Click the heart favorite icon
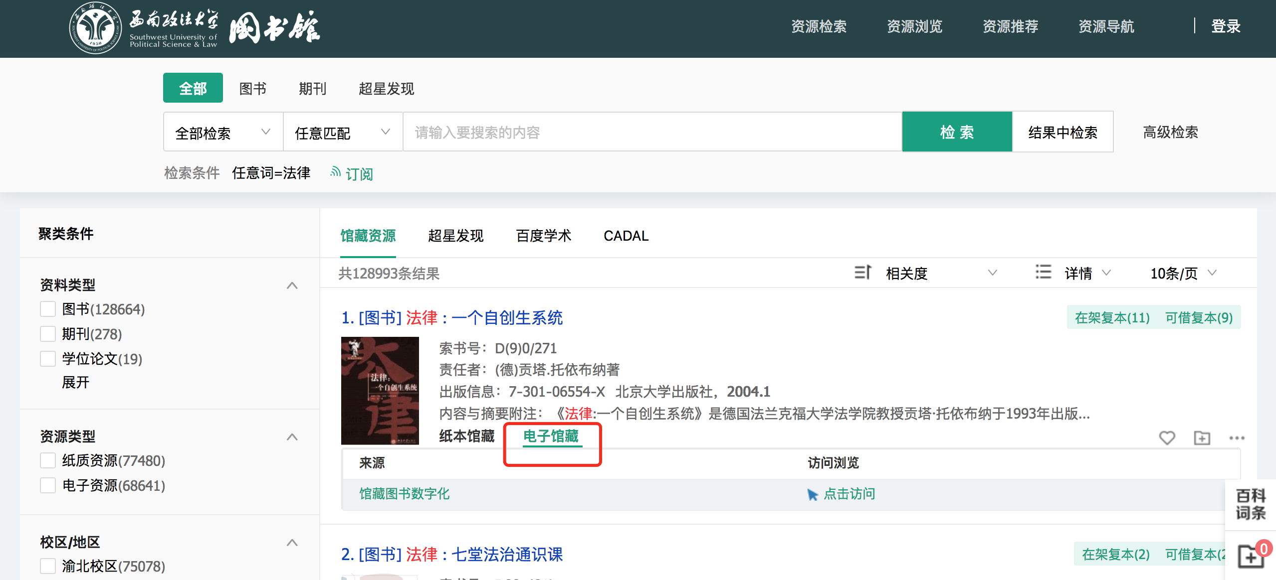The height and width of the screenshot is (580, 1276). coord(1167,437)
